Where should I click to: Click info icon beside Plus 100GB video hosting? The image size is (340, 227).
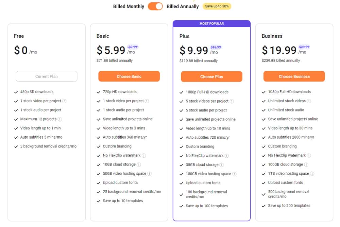234,174
